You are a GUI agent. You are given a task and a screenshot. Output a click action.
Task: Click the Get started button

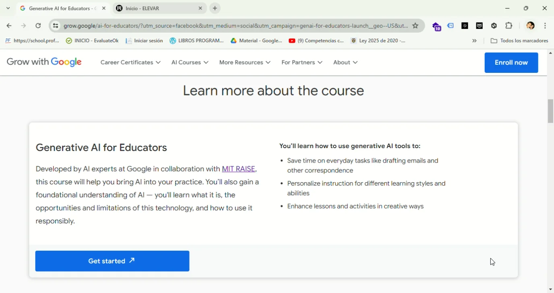click(x=112, y=261)
